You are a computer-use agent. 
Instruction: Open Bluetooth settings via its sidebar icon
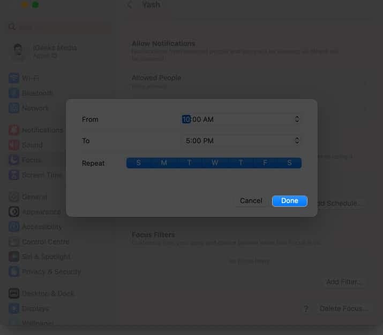tap(14, 93)
